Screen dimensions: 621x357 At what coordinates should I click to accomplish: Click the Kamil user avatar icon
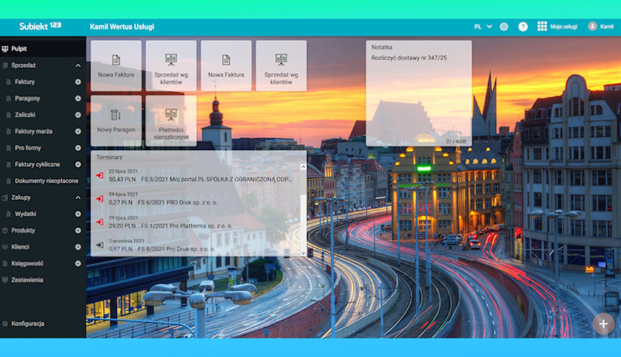[x=592, y=27]
